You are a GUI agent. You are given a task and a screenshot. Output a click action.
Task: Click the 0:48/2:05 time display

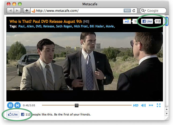29,105
